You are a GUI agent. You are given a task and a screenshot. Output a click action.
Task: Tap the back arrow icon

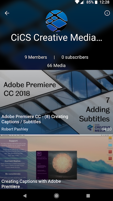click(x=7, y=13)
